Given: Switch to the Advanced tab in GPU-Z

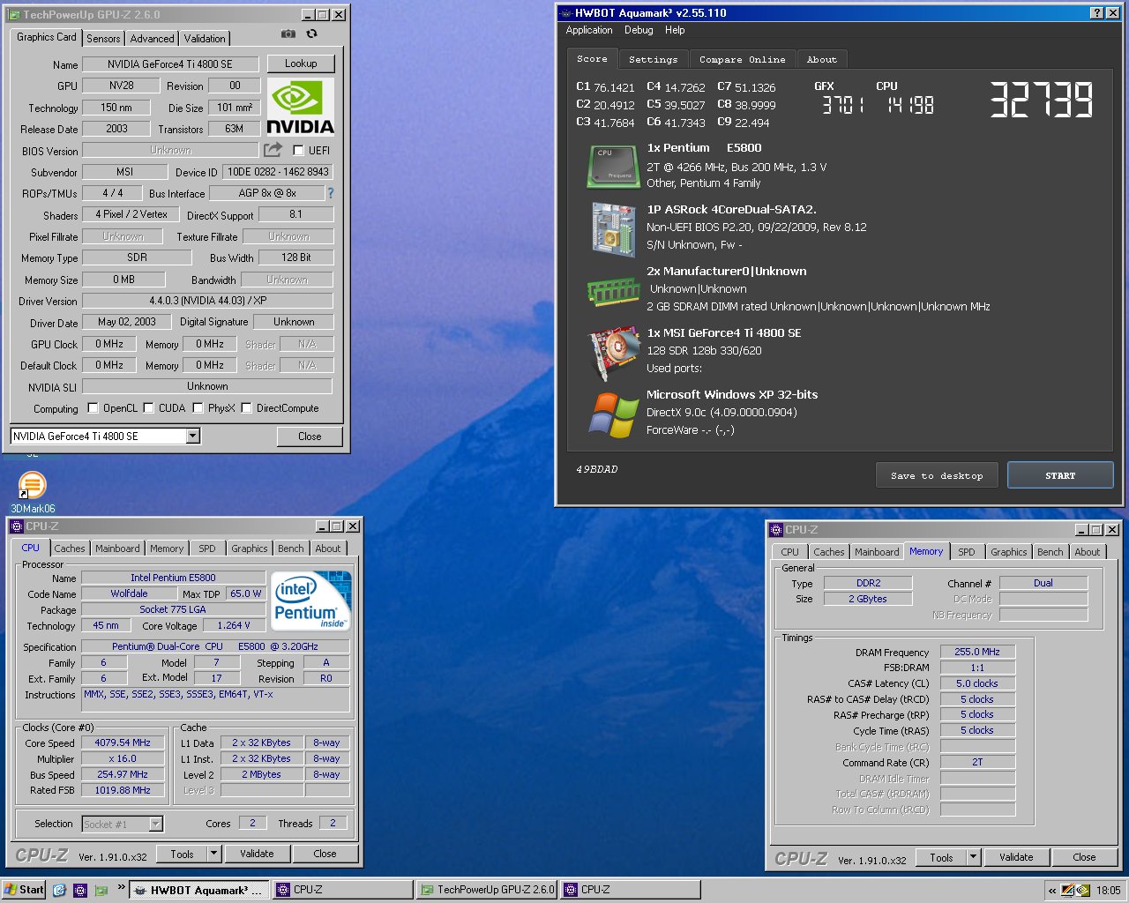Looking at the screenshot, I should coord(152,38).
